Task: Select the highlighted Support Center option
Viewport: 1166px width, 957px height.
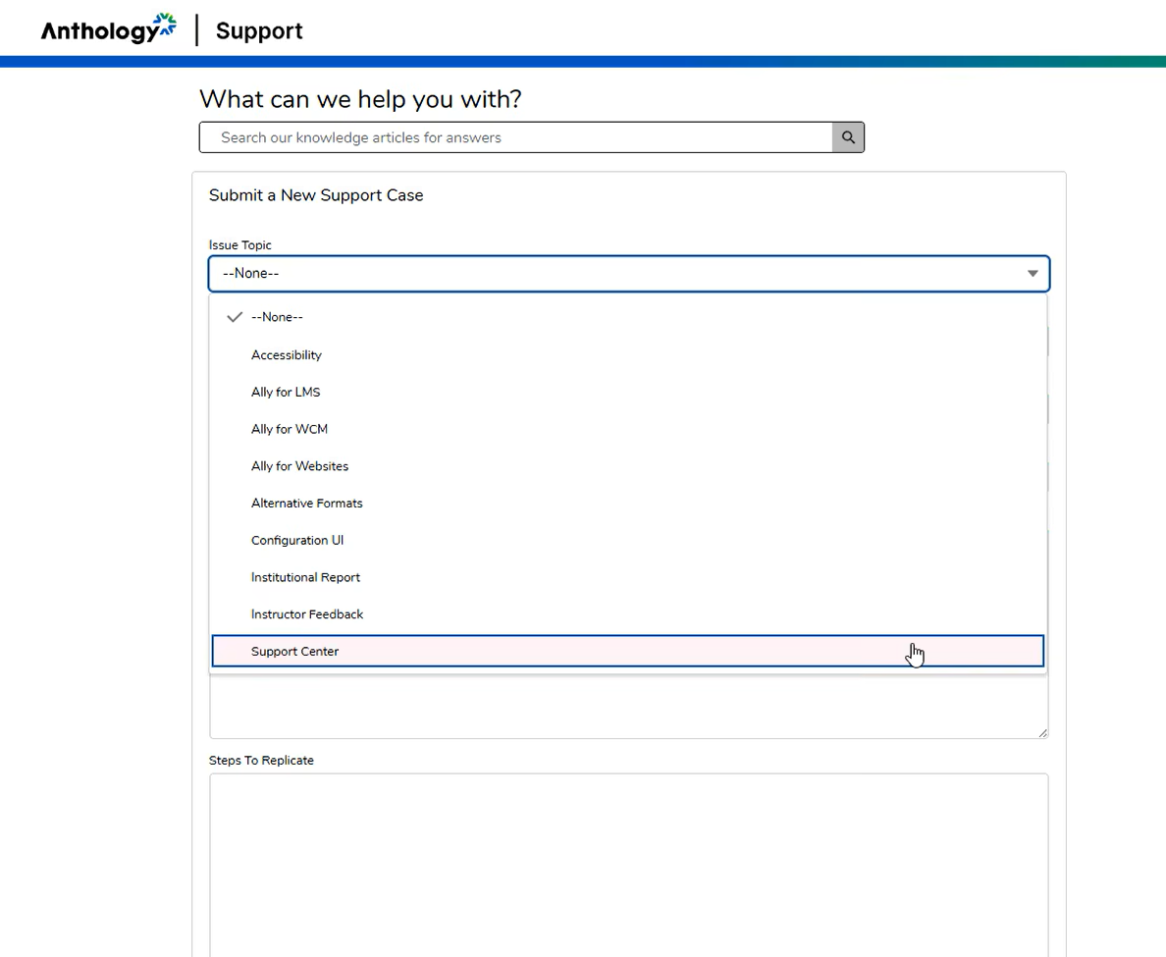Action: (x=295, y=652)
